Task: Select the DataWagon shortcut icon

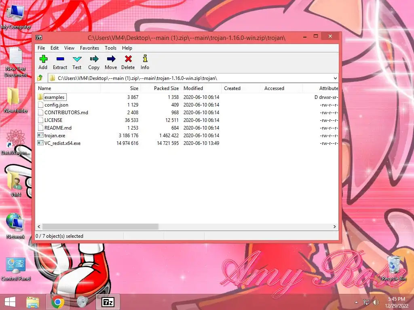Action: (x=15, y=142)
